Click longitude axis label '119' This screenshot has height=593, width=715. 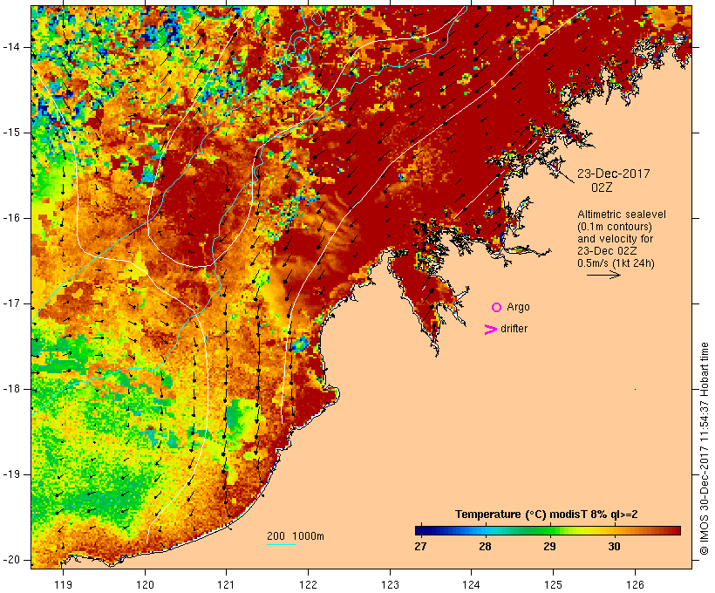pyautogui.click(x=63, y=584)
